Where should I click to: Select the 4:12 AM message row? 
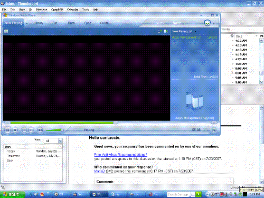point(241,41)
